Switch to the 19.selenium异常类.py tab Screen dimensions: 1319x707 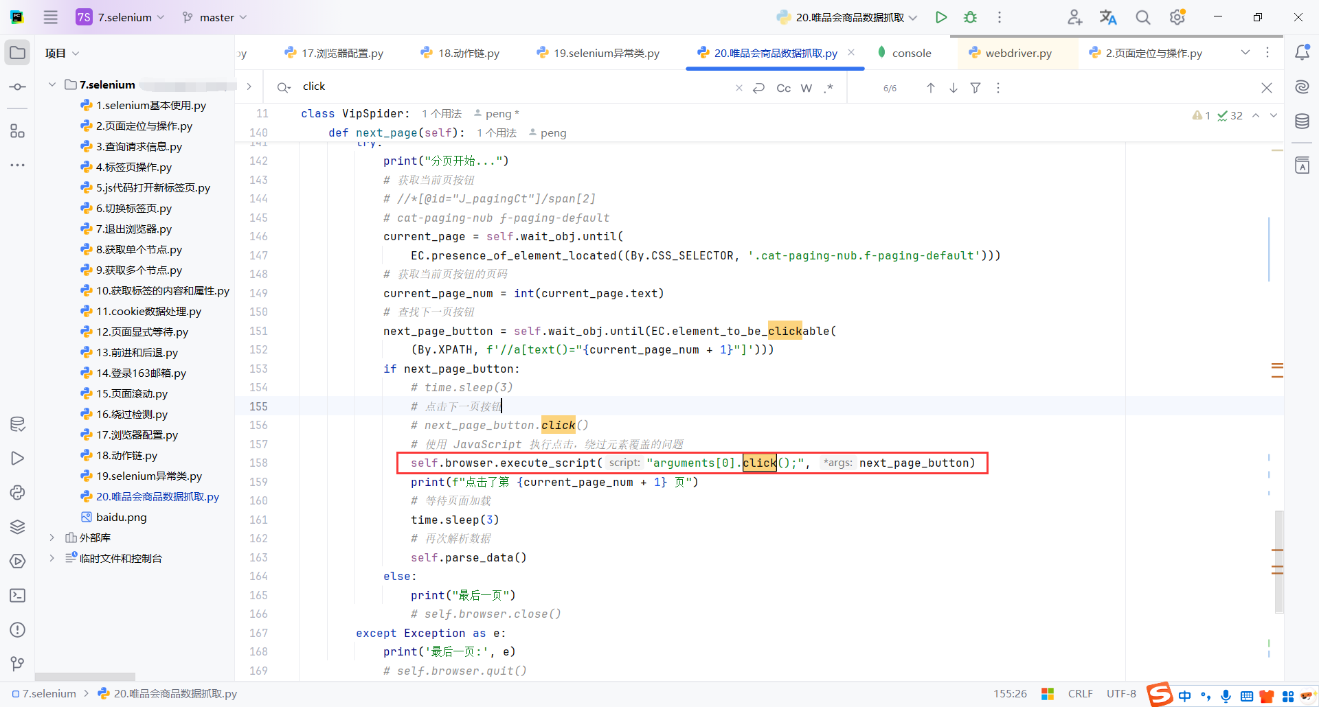(x=598, y=53)
